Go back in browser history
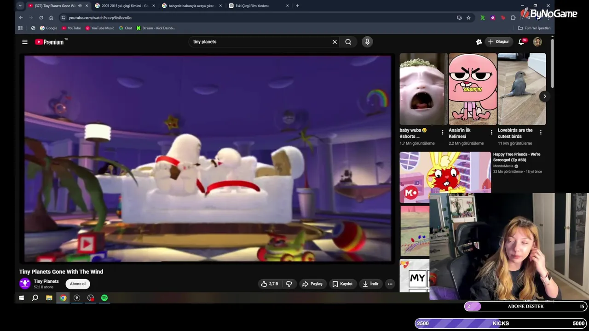589x331 pixels. tap(21, 18)
